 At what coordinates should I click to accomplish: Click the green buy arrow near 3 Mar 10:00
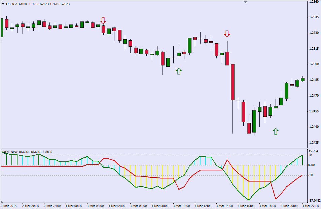[x=179, y=71]
